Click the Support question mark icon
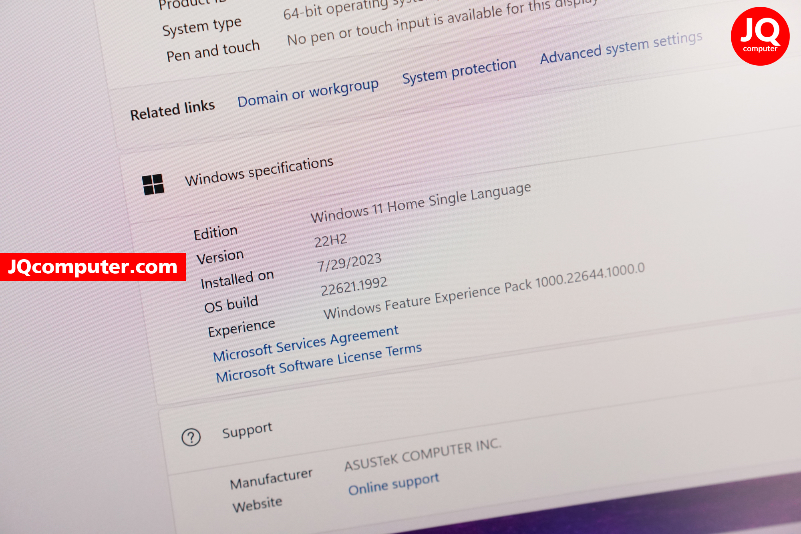The width and height of the screenshot is (801, 534). (191, 437)
